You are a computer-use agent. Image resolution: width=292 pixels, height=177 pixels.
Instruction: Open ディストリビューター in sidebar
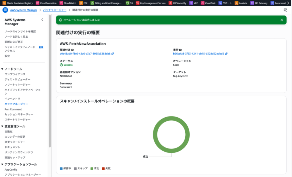[x=17, y=79]
